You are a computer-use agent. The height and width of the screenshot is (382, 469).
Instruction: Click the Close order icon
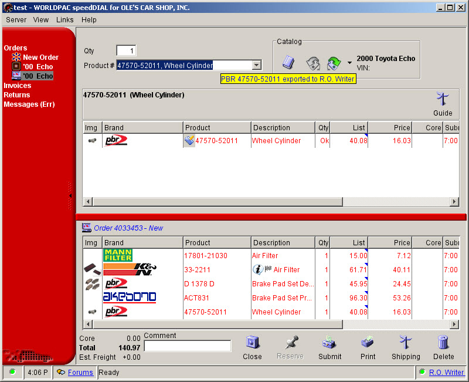pyautogui.click(x=252, y=343)
